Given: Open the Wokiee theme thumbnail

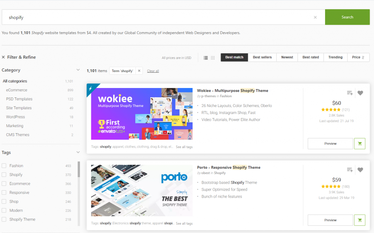Looking at the screenshot, I should pyautogui.click(x=142, y=114).
